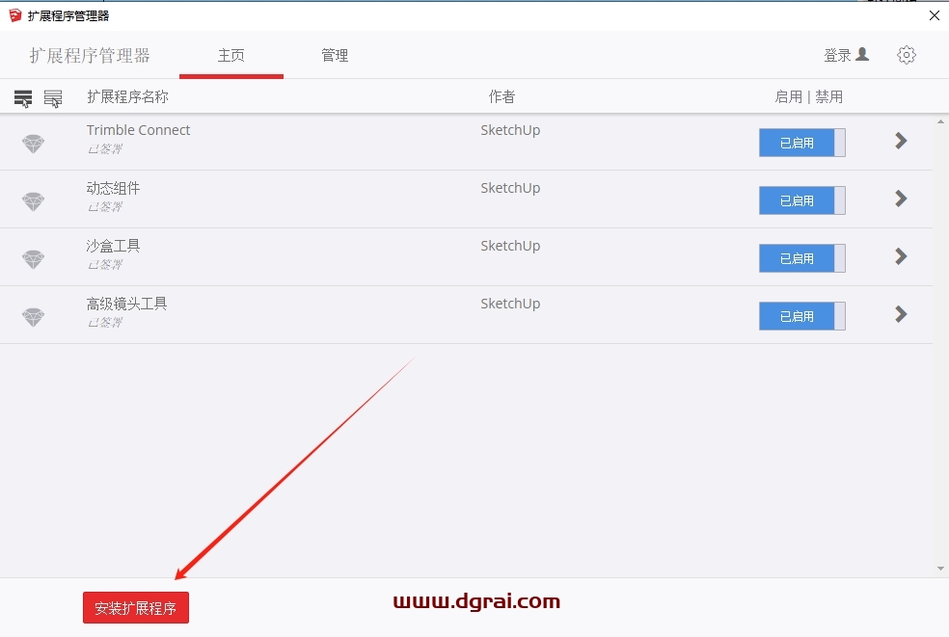
Task: Expand details chevron for 沙盒工具
Action: (x=901, y=256)
